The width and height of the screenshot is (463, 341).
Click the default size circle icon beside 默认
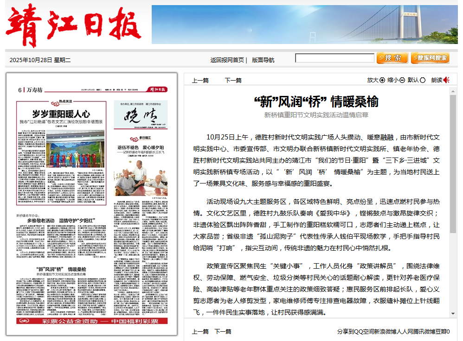tap(423, 80)
